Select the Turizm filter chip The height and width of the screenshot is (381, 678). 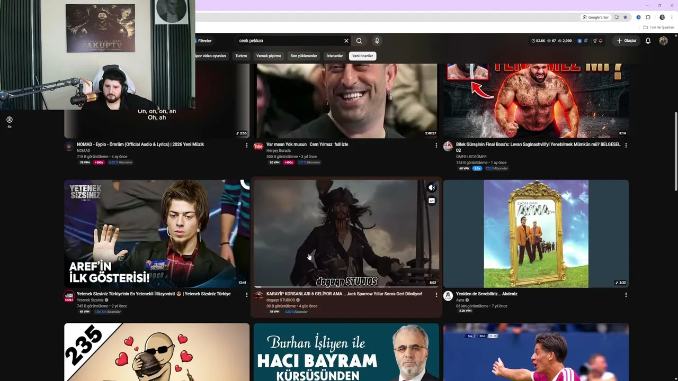click(241, 56)
